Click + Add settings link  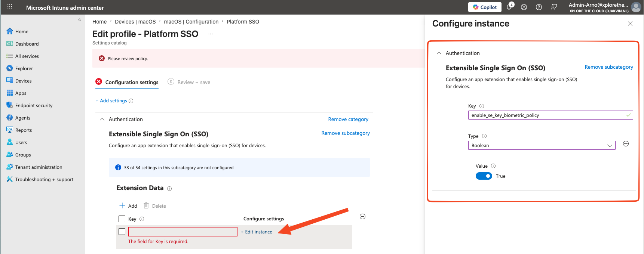[x=111, y=101]
